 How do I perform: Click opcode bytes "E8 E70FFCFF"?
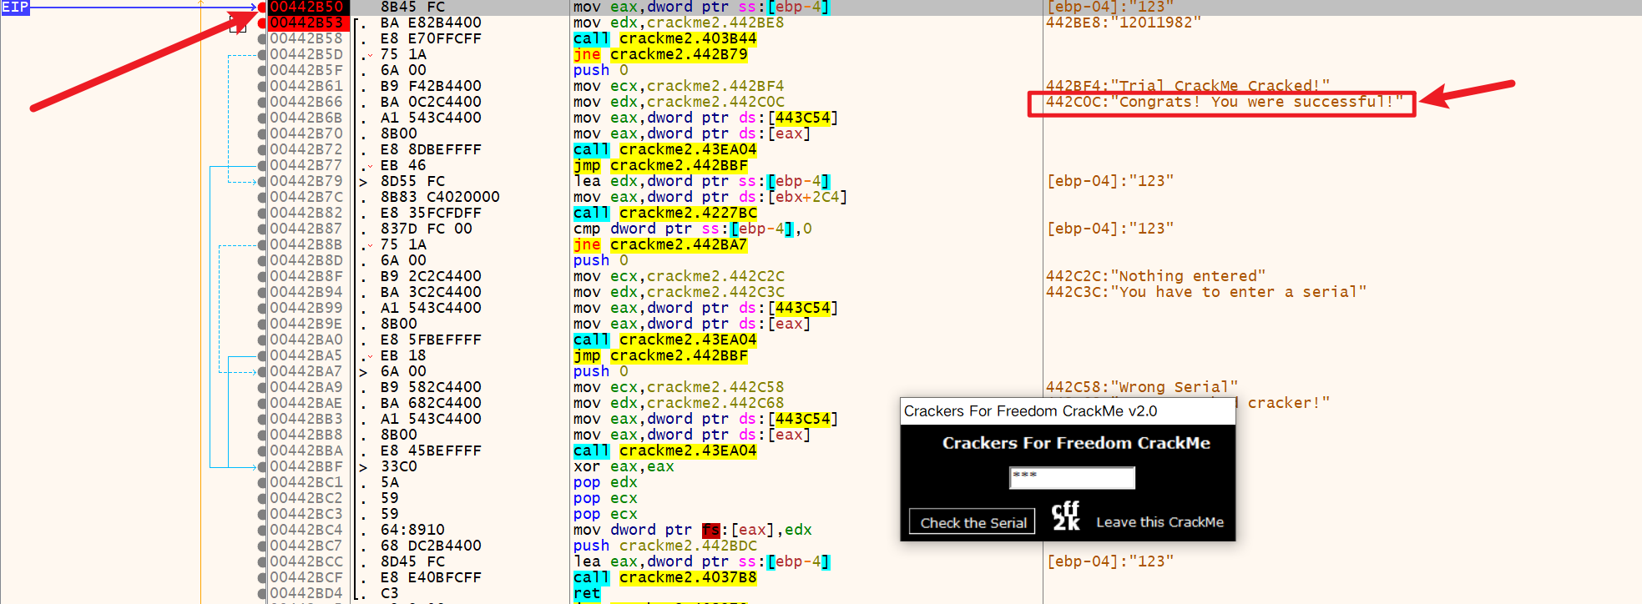point(431,39)
